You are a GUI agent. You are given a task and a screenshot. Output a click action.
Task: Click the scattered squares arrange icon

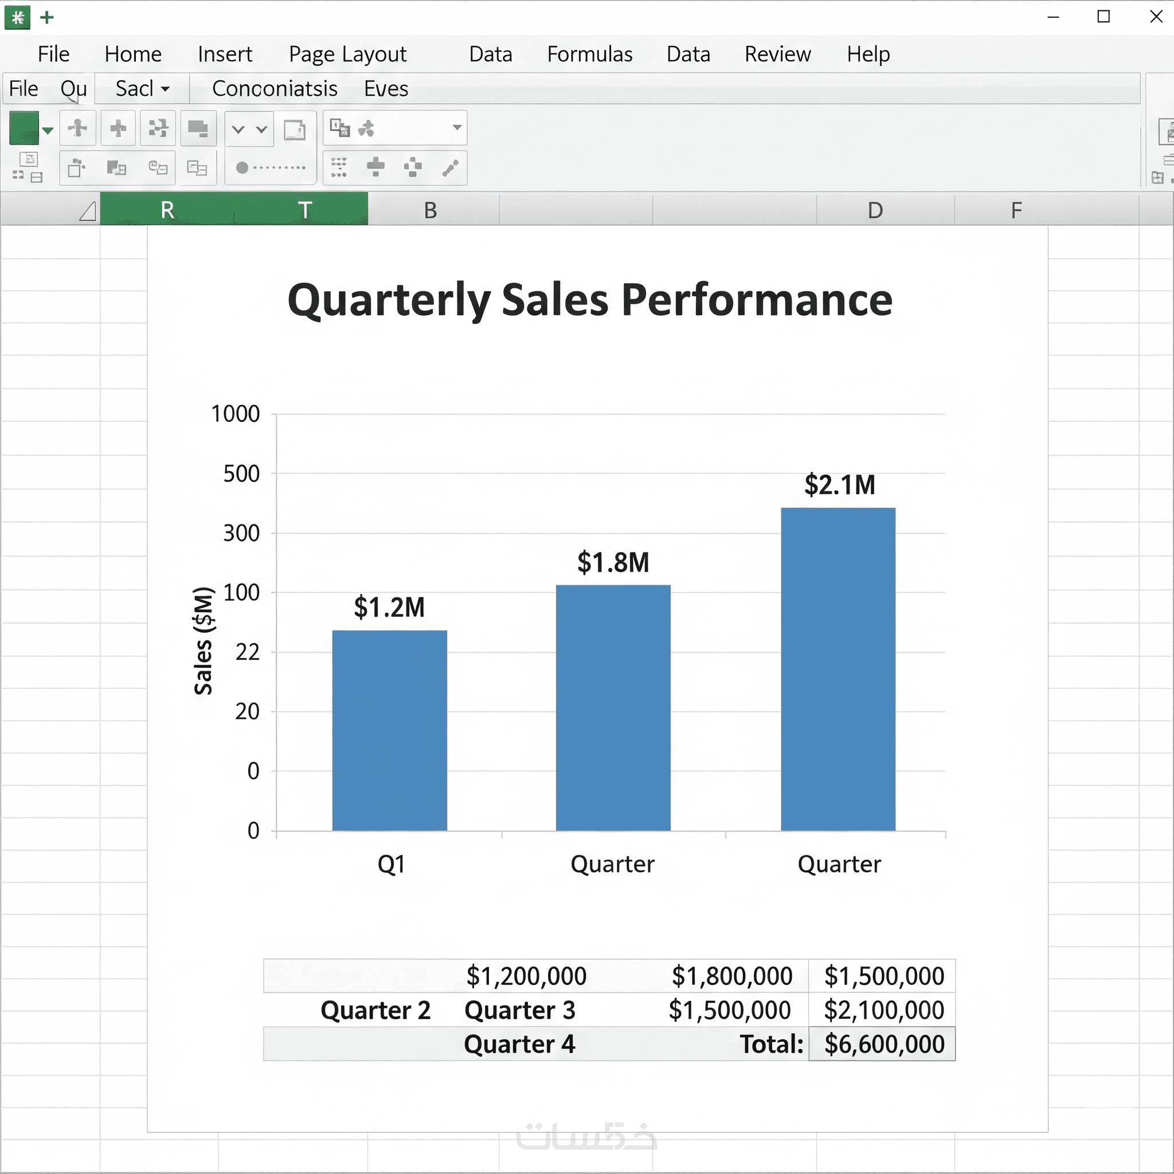click(158, 128)
